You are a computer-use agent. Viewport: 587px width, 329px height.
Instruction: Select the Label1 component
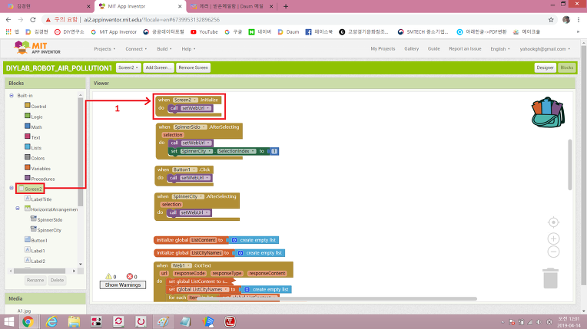point(35,251)
